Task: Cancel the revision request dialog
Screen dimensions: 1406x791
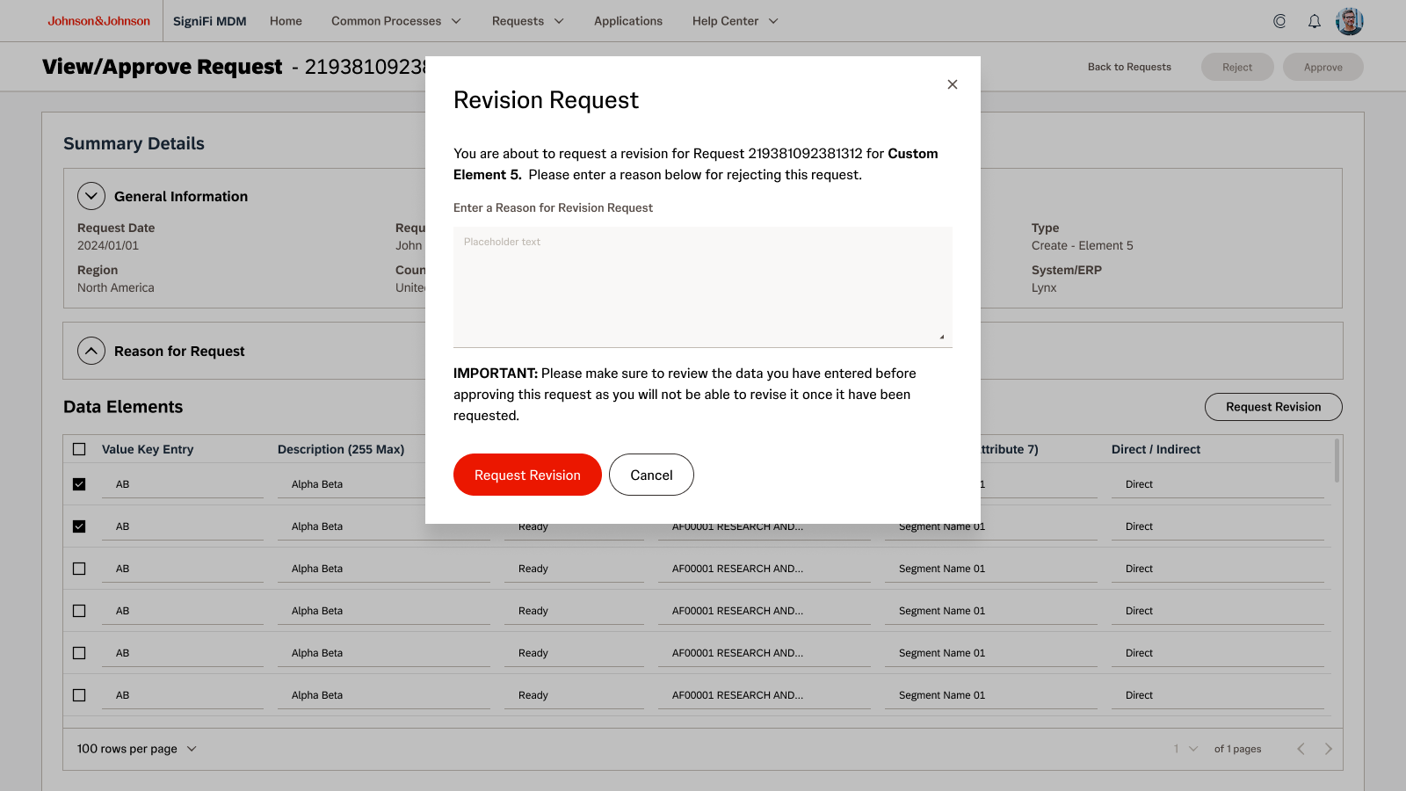Action: pyautogui.click(x=651, y=475)
